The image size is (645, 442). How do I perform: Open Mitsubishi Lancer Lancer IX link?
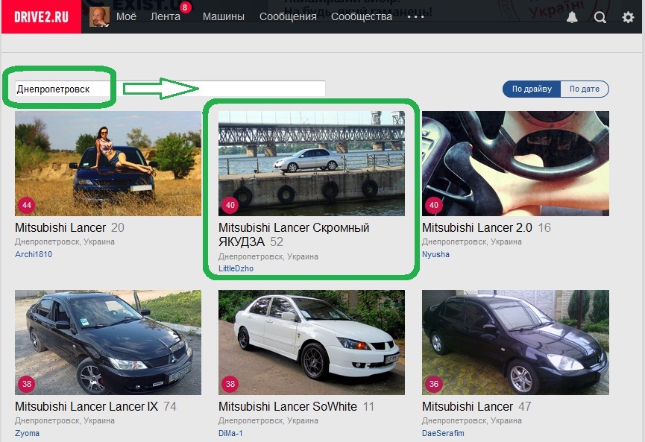click(x=86, y=406)
